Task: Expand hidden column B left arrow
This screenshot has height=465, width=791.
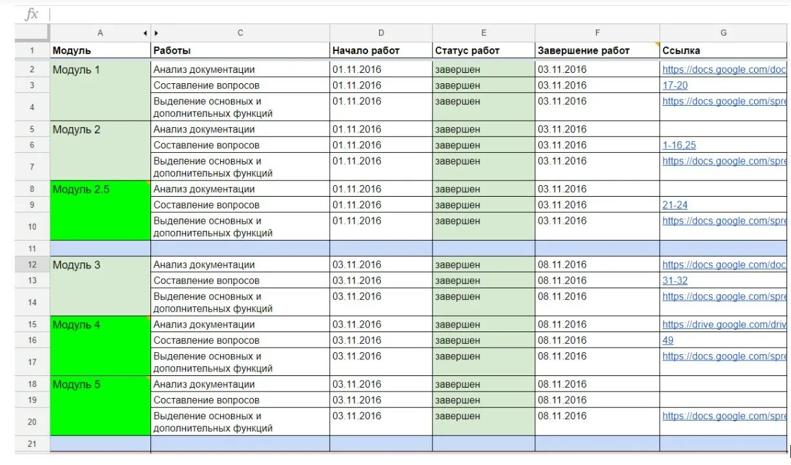Action: [145, 33]
